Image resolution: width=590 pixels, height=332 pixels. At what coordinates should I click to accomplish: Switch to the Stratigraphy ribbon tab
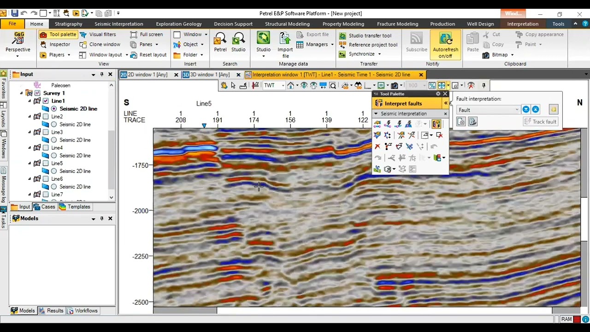click(68, 24)
